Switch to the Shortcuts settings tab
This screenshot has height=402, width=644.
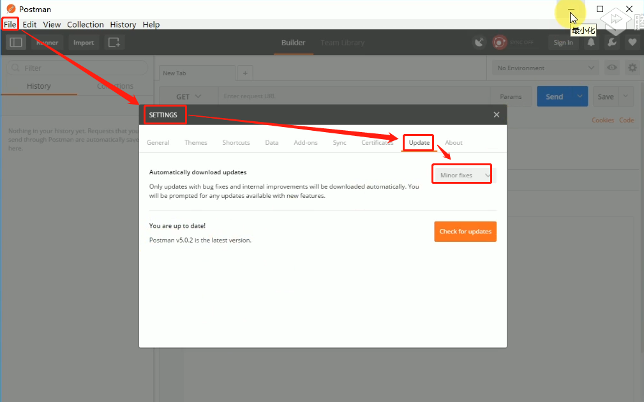(x=236, y=142)
